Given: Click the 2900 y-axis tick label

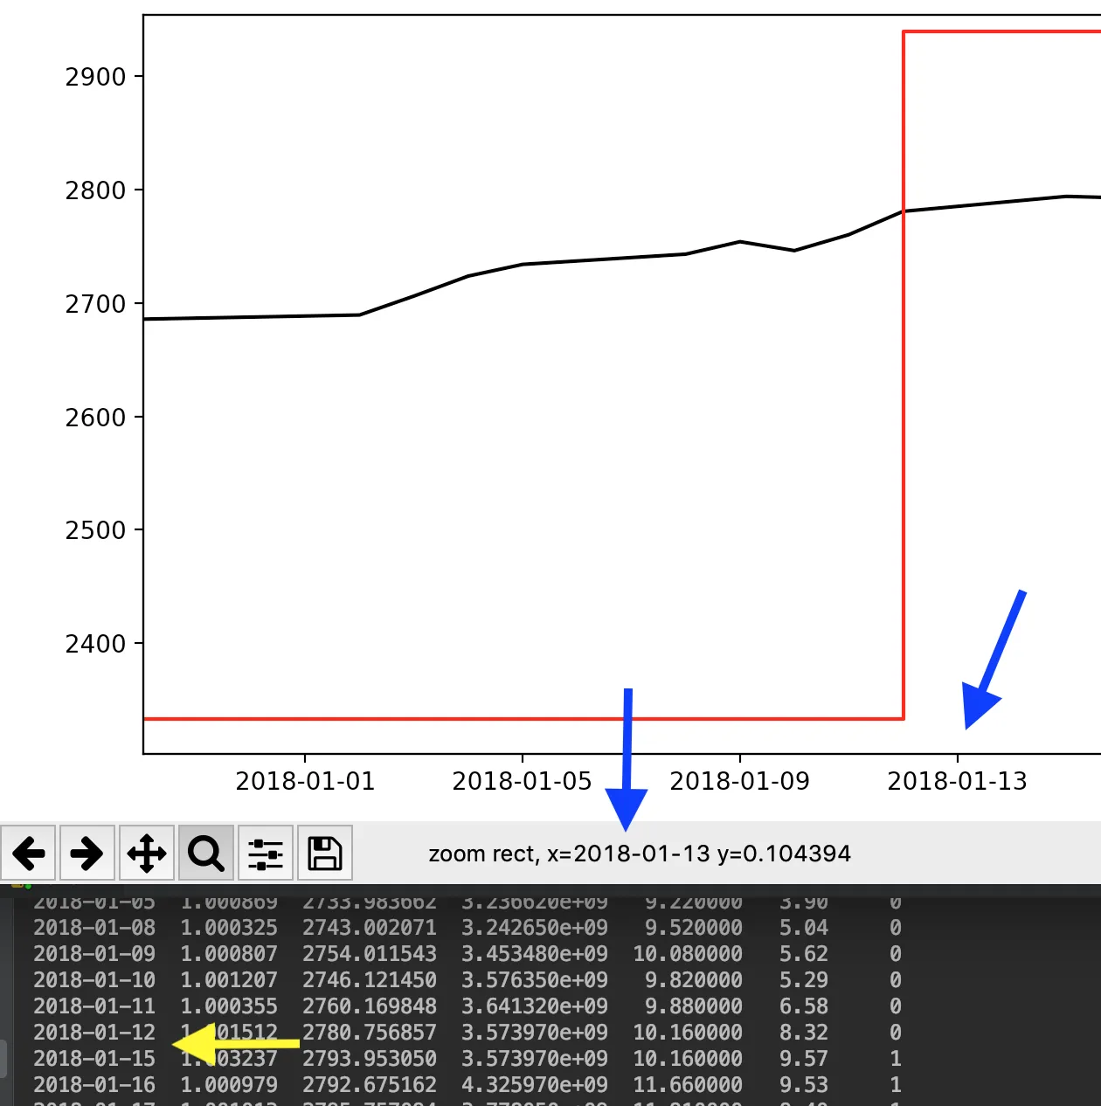Looking at the screenshot, I should [x=96, y=77].
